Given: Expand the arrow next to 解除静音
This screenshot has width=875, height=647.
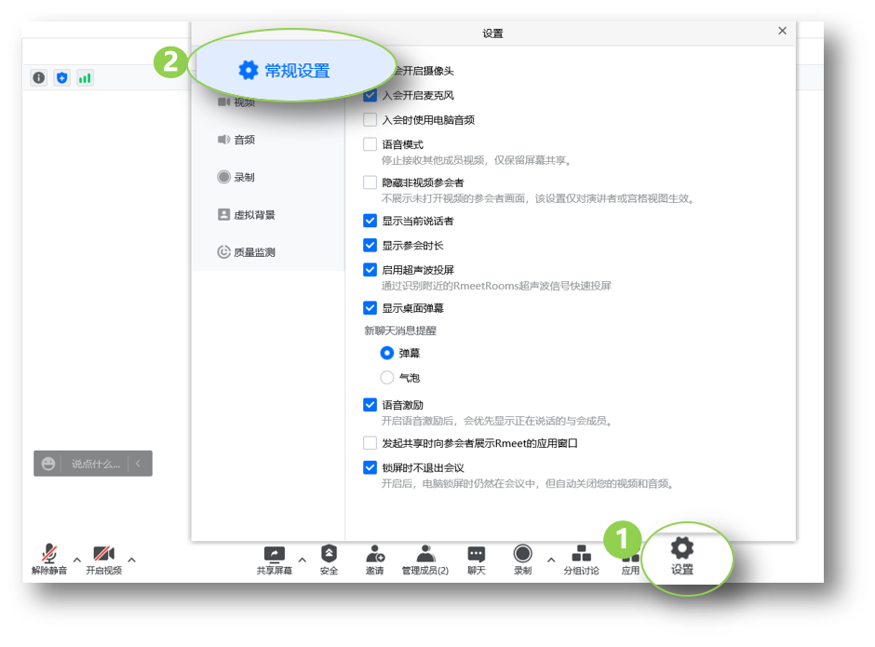Looking at the screenshot, I should coord(77,559).
